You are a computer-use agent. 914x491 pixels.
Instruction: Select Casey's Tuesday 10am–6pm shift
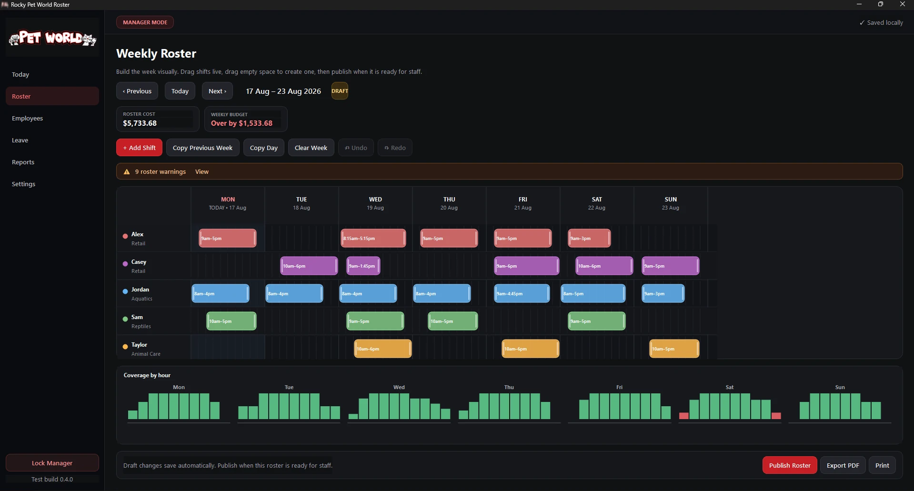click(x=309, y=266)
